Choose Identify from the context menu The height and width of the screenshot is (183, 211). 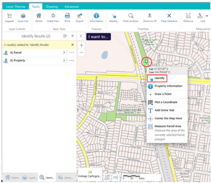(159, 78)
